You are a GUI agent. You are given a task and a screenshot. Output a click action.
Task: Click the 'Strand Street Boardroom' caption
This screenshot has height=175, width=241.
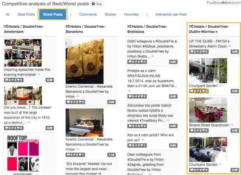coord(209,125)
